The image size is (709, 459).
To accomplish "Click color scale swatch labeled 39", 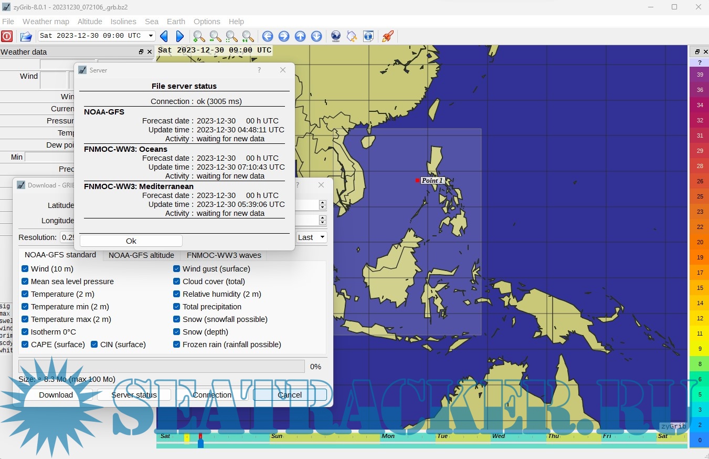I will point(700,75).
